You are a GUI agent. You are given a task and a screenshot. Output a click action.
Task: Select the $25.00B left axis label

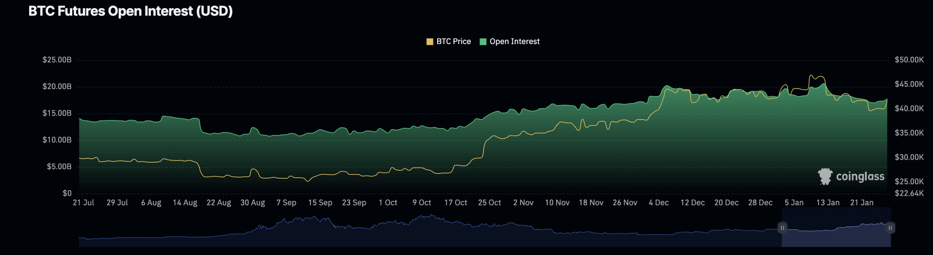click(57, 60)
